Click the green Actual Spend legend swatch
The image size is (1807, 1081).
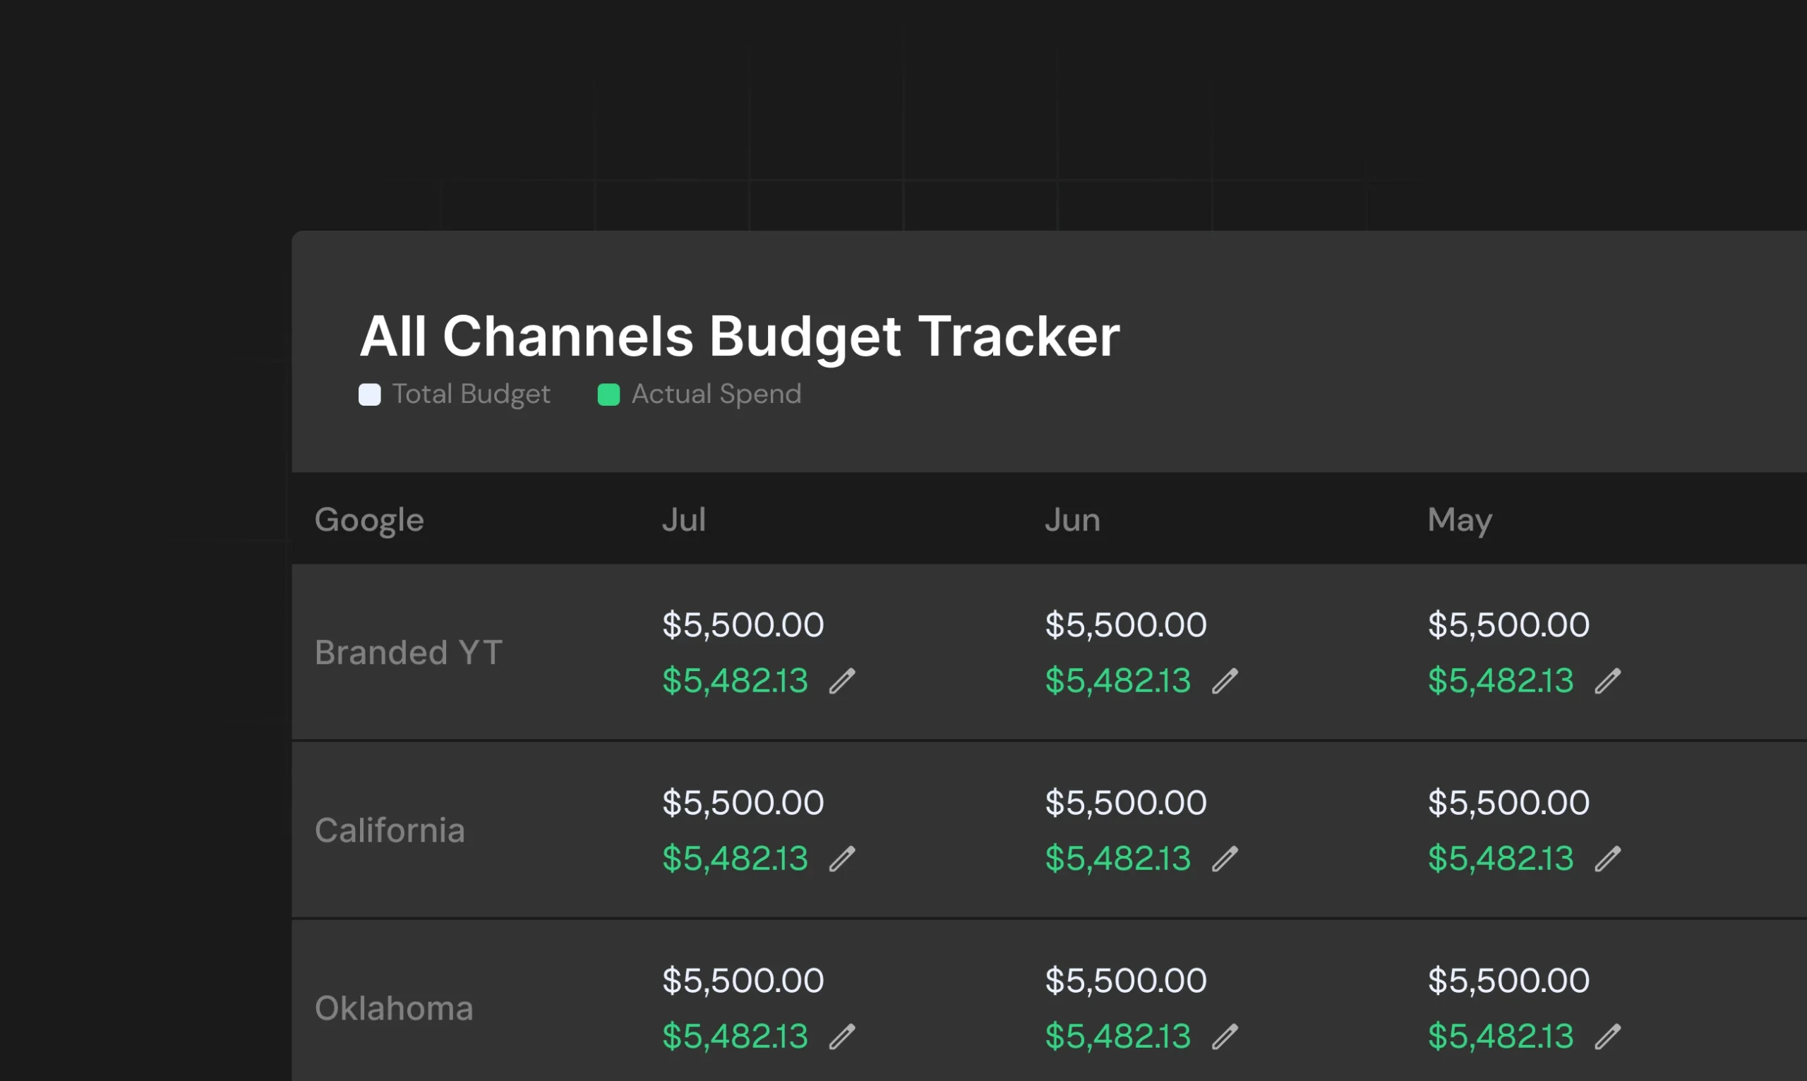608,395
